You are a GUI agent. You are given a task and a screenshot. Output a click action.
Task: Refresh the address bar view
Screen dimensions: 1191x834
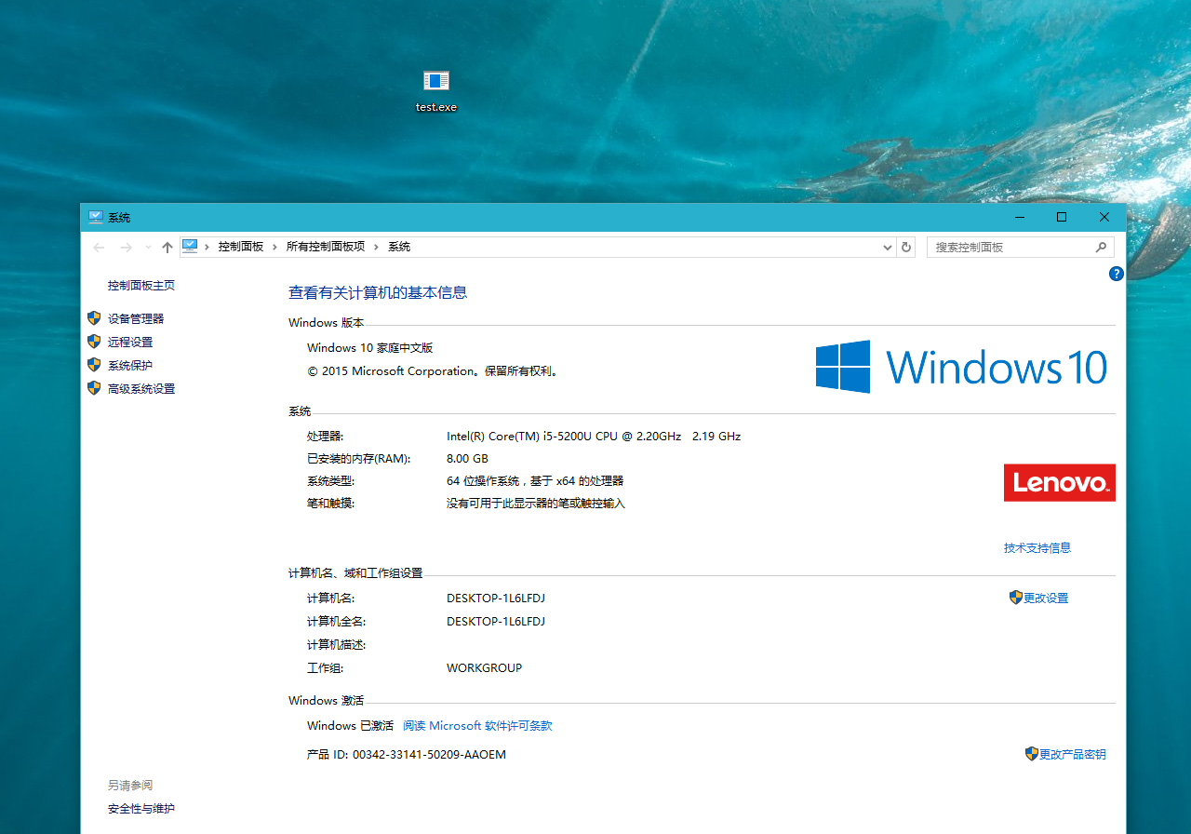(907, 248)
